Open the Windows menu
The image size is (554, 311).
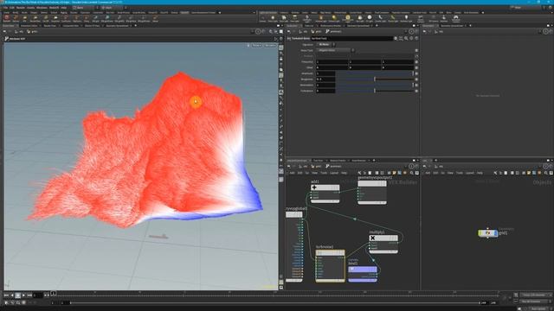click(x=42, y=8)
